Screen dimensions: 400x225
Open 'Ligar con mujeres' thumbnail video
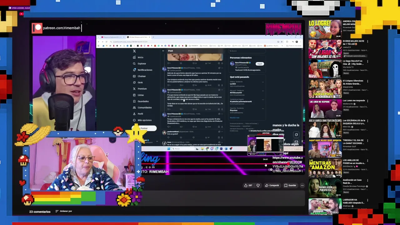tap(325, 49)
